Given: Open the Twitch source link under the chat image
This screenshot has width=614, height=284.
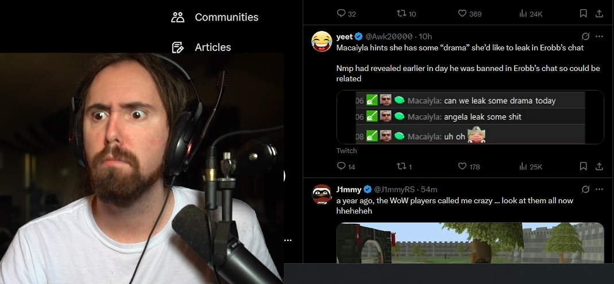Looking at the screenshot, I should point(346,151).
